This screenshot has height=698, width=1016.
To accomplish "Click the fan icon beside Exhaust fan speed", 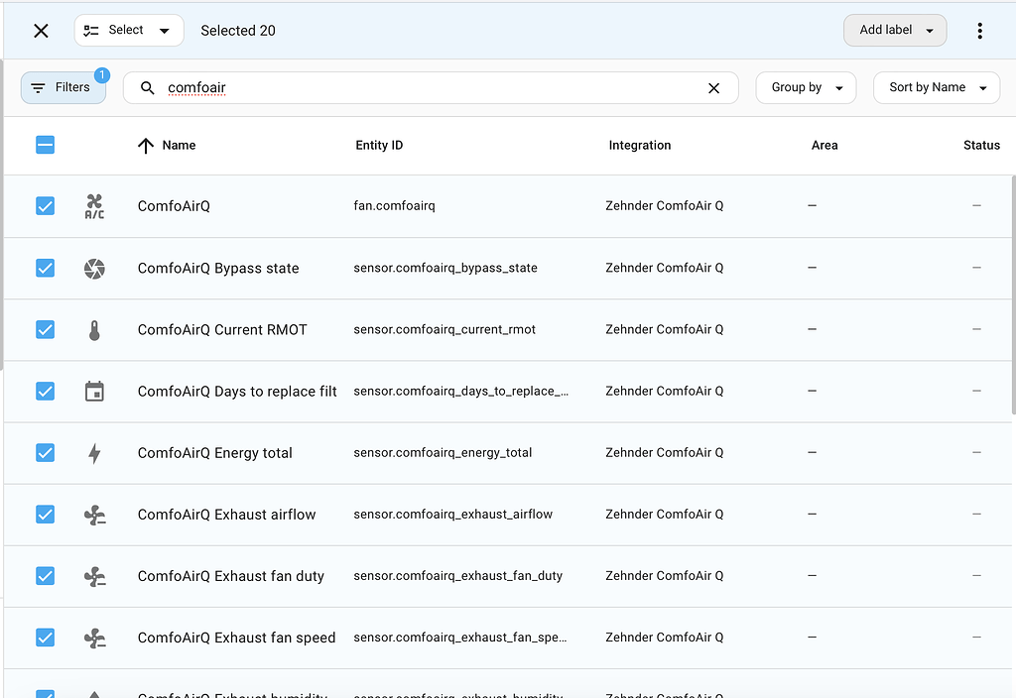I will click(x=94, y=638).
